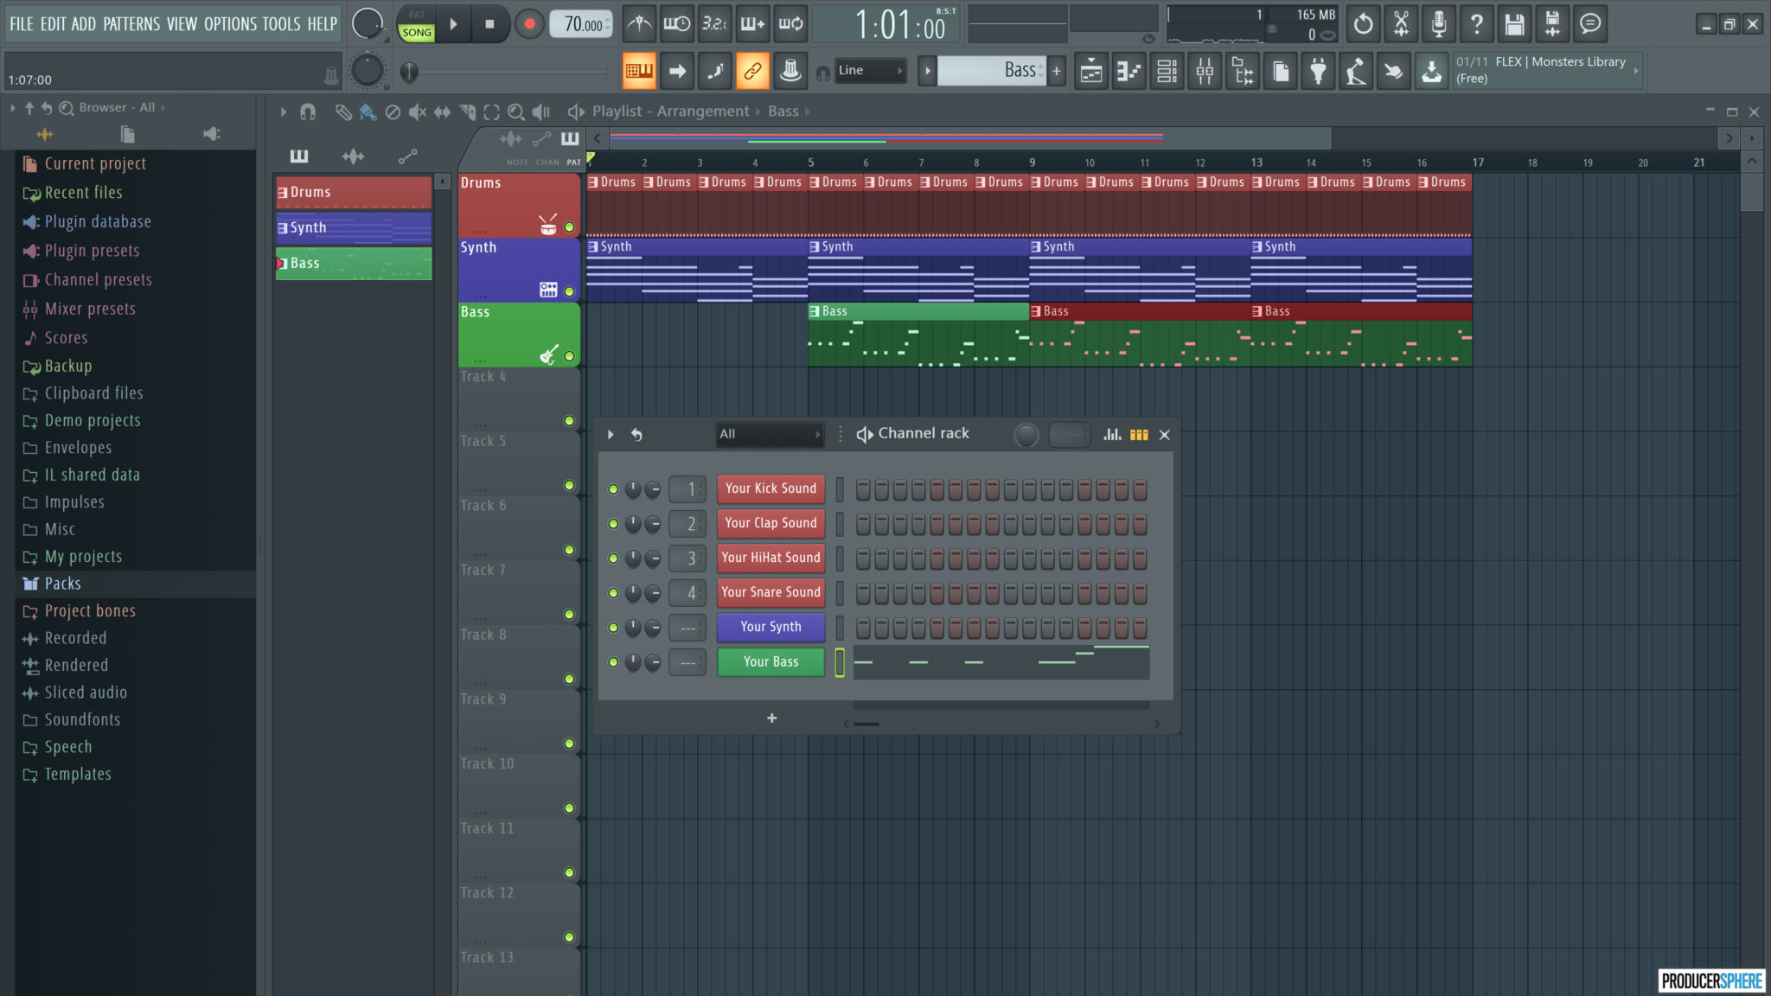Screen dimensions: 1771x996
Task: Open the All filter dropdown in Channel rack
Action: (770, 434)
